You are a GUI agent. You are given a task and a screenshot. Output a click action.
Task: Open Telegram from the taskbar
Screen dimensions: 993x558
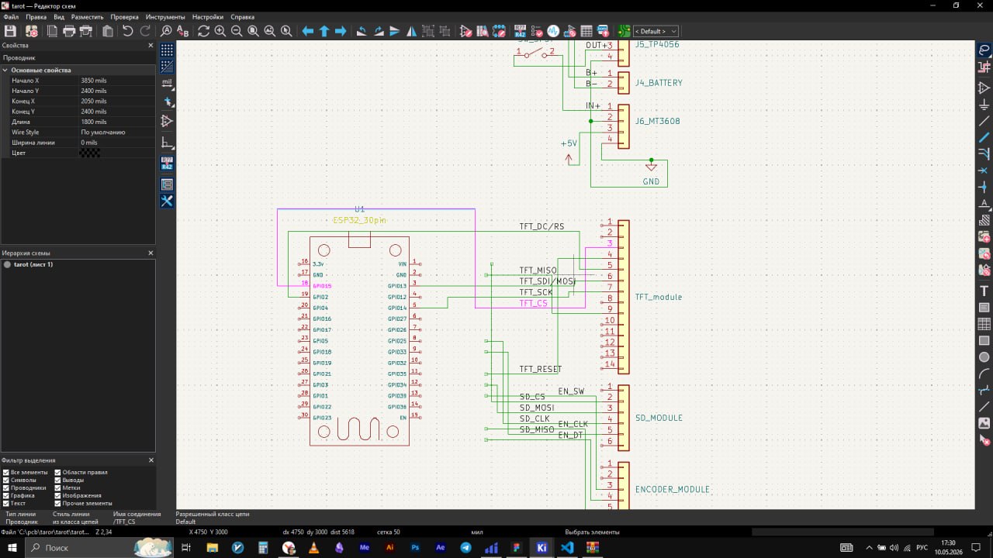(x=465, y=547)
